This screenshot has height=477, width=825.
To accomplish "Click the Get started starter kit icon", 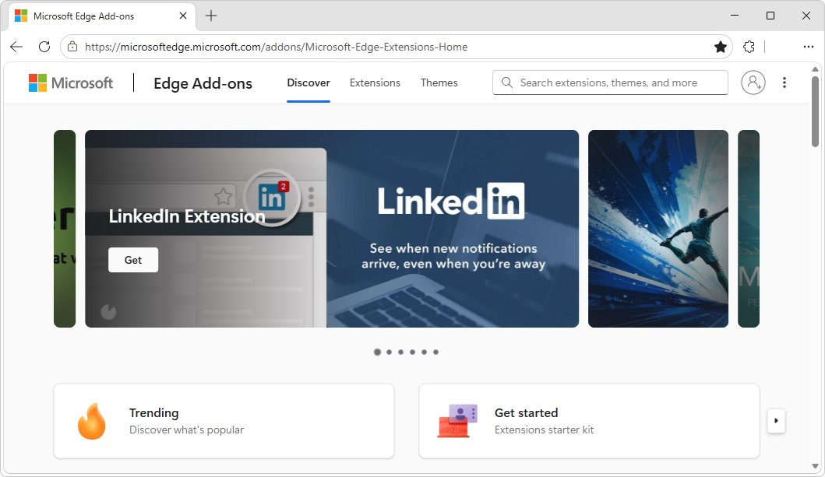I will (x=457, y=421).
